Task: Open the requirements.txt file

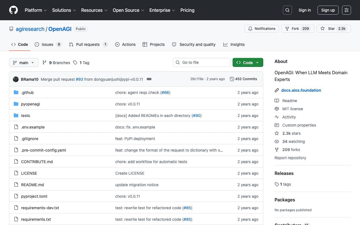Action: (36, 219)
